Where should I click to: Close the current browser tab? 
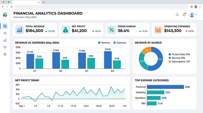39,2
